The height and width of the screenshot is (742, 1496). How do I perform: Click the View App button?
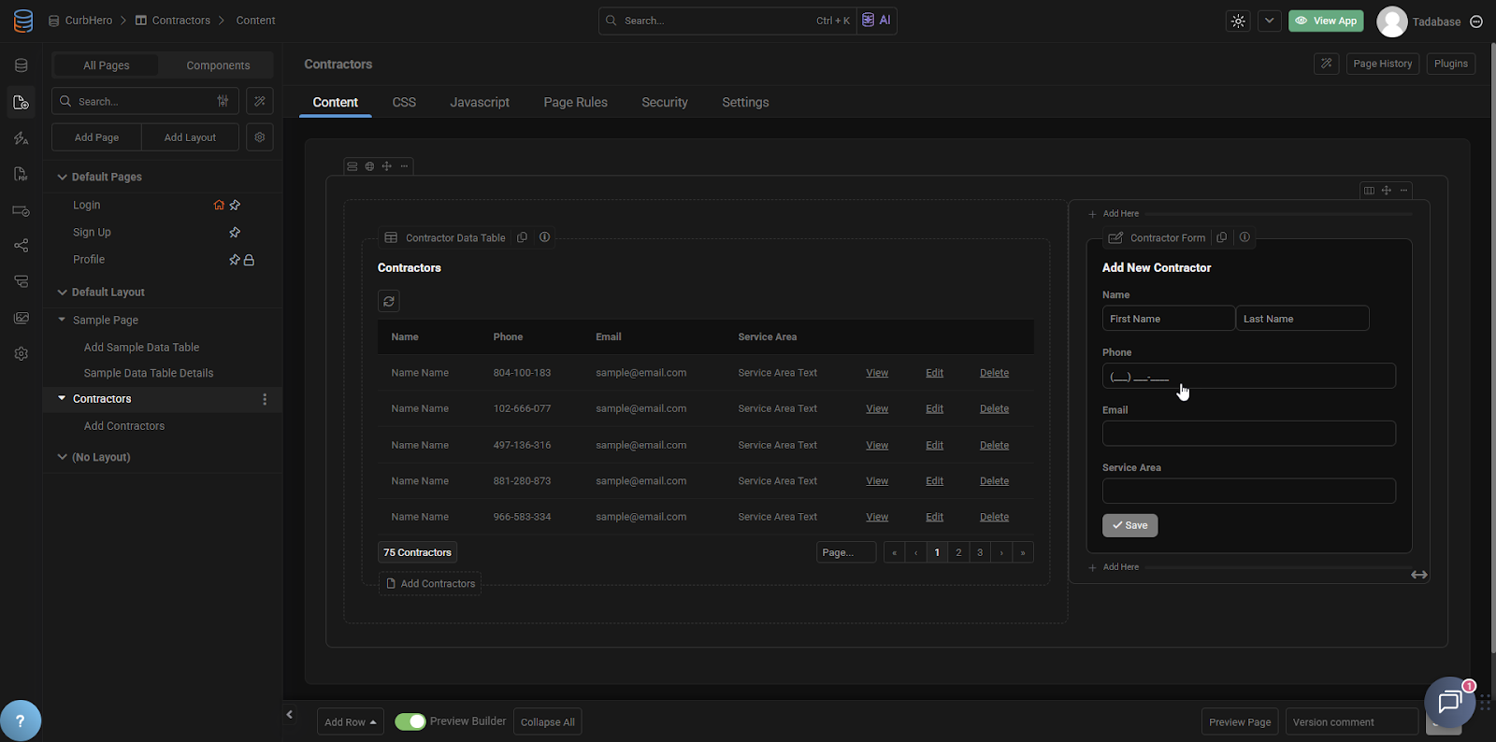coord(1325,21)
